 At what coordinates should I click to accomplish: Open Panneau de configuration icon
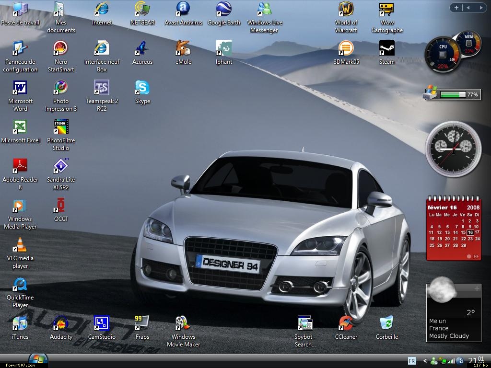click(20, 48)
